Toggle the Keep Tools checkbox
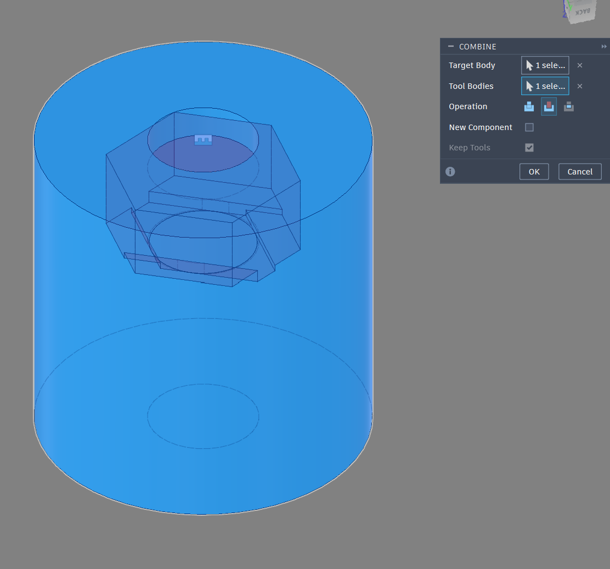The height and width of the screenshot is (569, 610). 529,148
